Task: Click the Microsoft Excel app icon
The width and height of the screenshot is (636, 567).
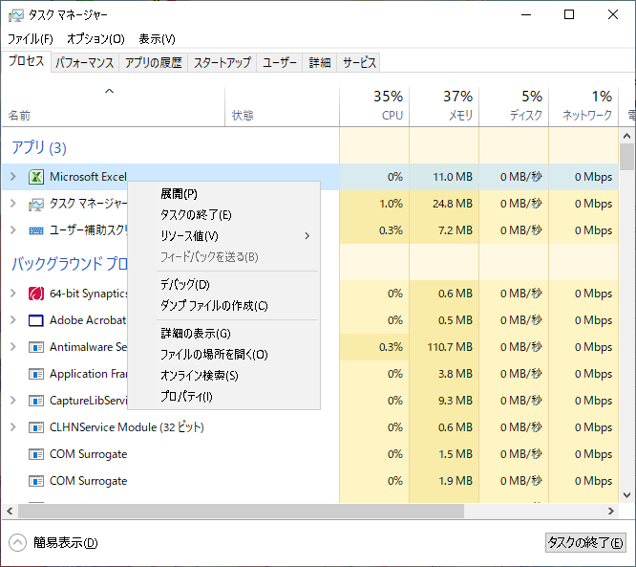Action: pyautogui.click(x=36, y=177)
